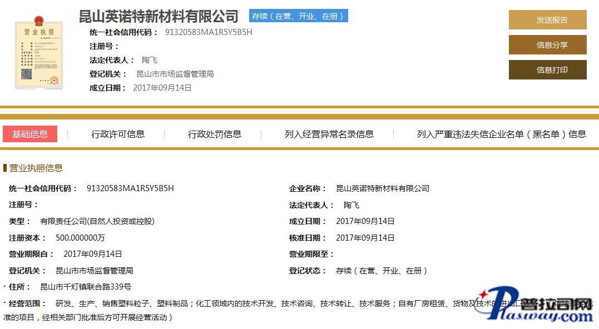Image resolution: width=599 pixels, height=329 pixels.
Task: Click the legal representative name 陶飞 in header
Action: click(x=150, y=60)
